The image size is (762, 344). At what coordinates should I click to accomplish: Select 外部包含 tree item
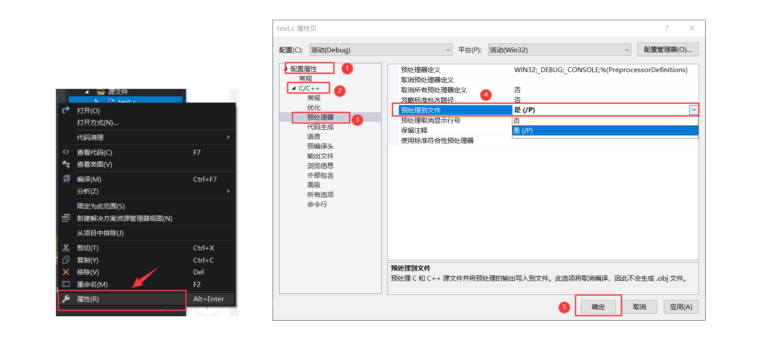pos(320,176)
